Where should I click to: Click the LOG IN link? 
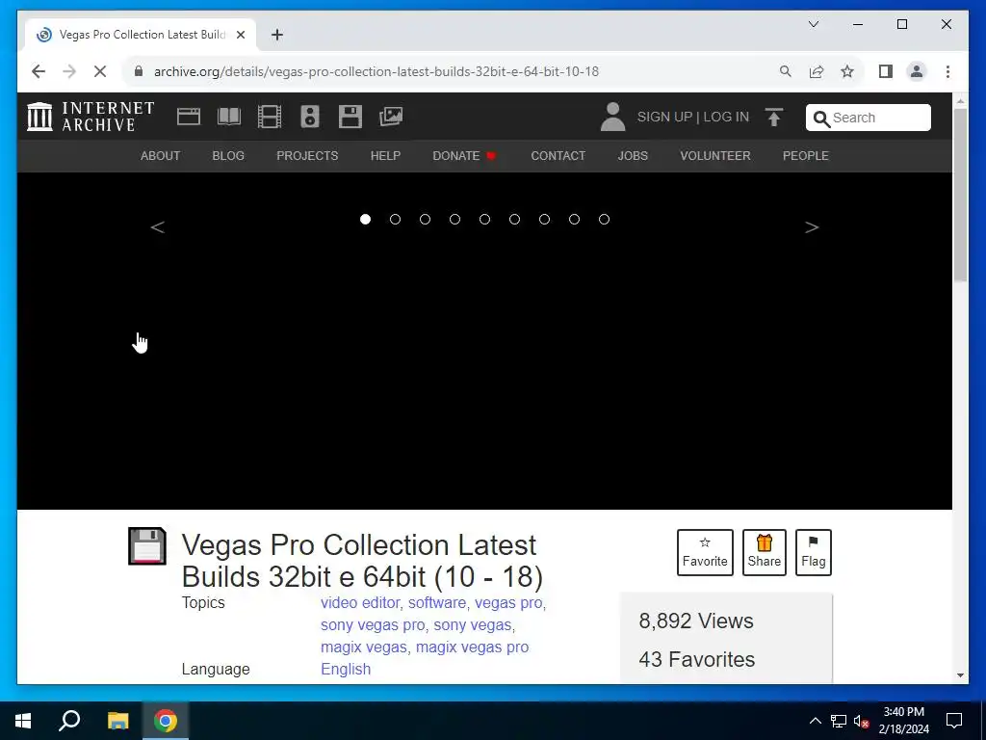pyautogui.click(x=726, y=117)
